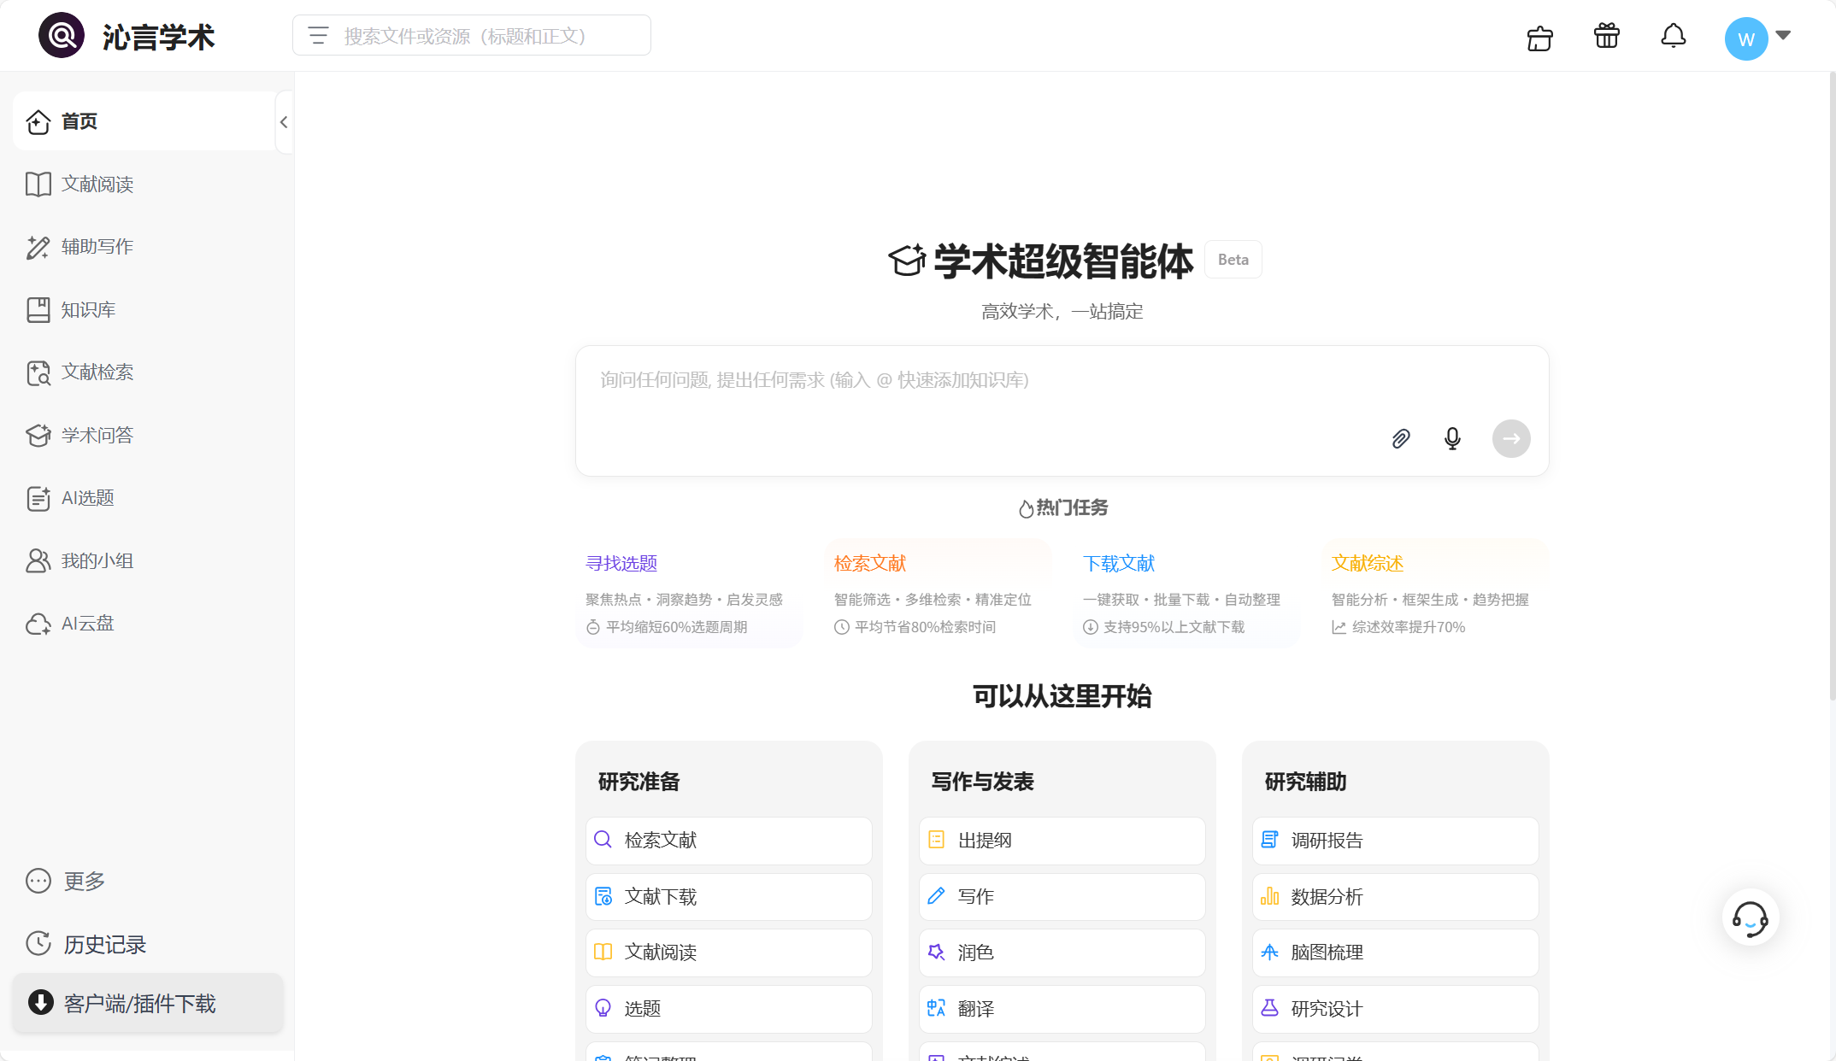Expand the user avatar dropdown arrow

(x=1783, y=36)
